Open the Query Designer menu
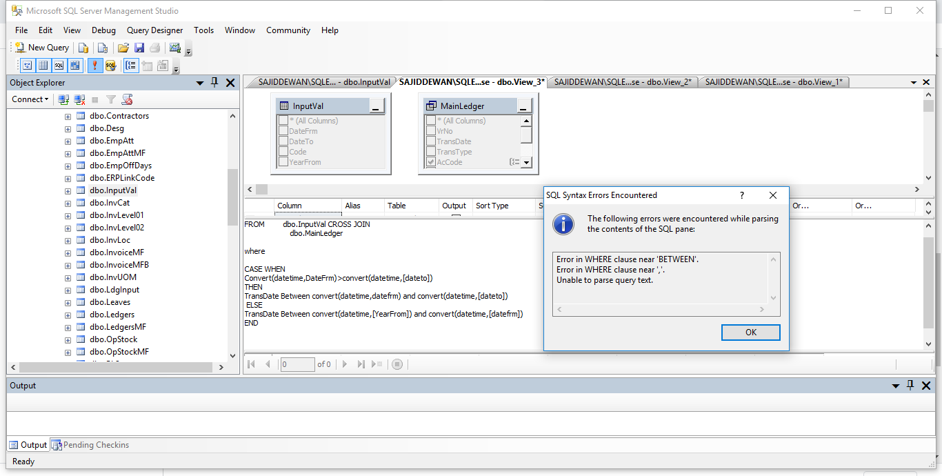The image size is (942, 476). click(x=154, y=30)
